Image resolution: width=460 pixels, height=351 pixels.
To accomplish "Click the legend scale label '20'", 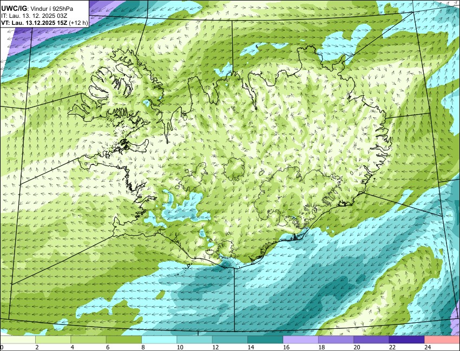I will (x=357, y=347).
